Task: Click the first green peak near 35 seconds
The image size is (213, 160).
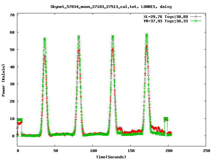Action: (x=45, y=39)
